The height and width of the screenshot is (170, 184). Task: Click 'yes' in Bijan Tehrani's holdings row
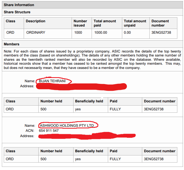[78, 109]
